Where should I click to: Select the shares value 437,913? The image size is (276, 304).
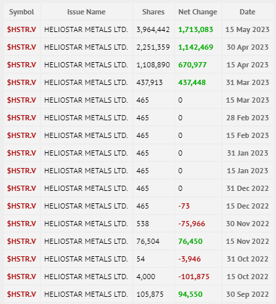[x=150, y=82]
